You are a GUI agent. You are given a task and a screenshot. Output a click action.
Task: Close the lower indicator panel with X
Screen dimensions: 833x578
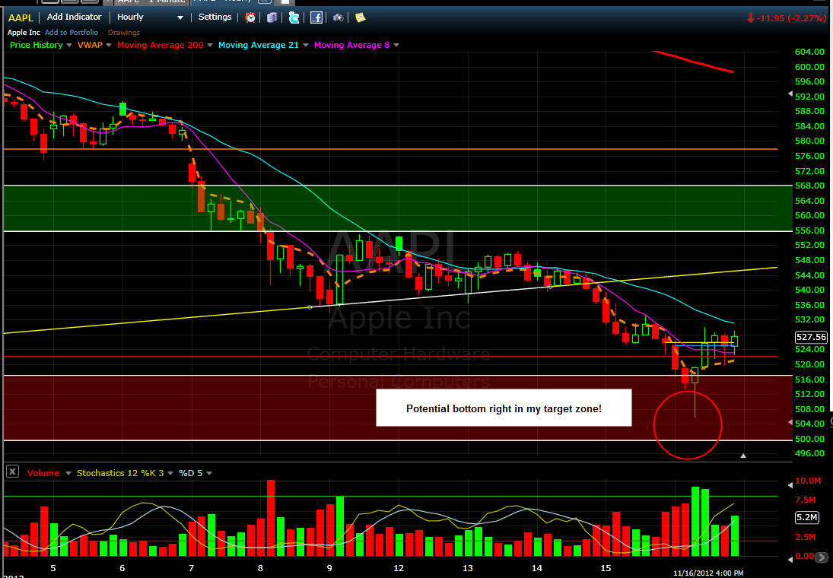12,472
